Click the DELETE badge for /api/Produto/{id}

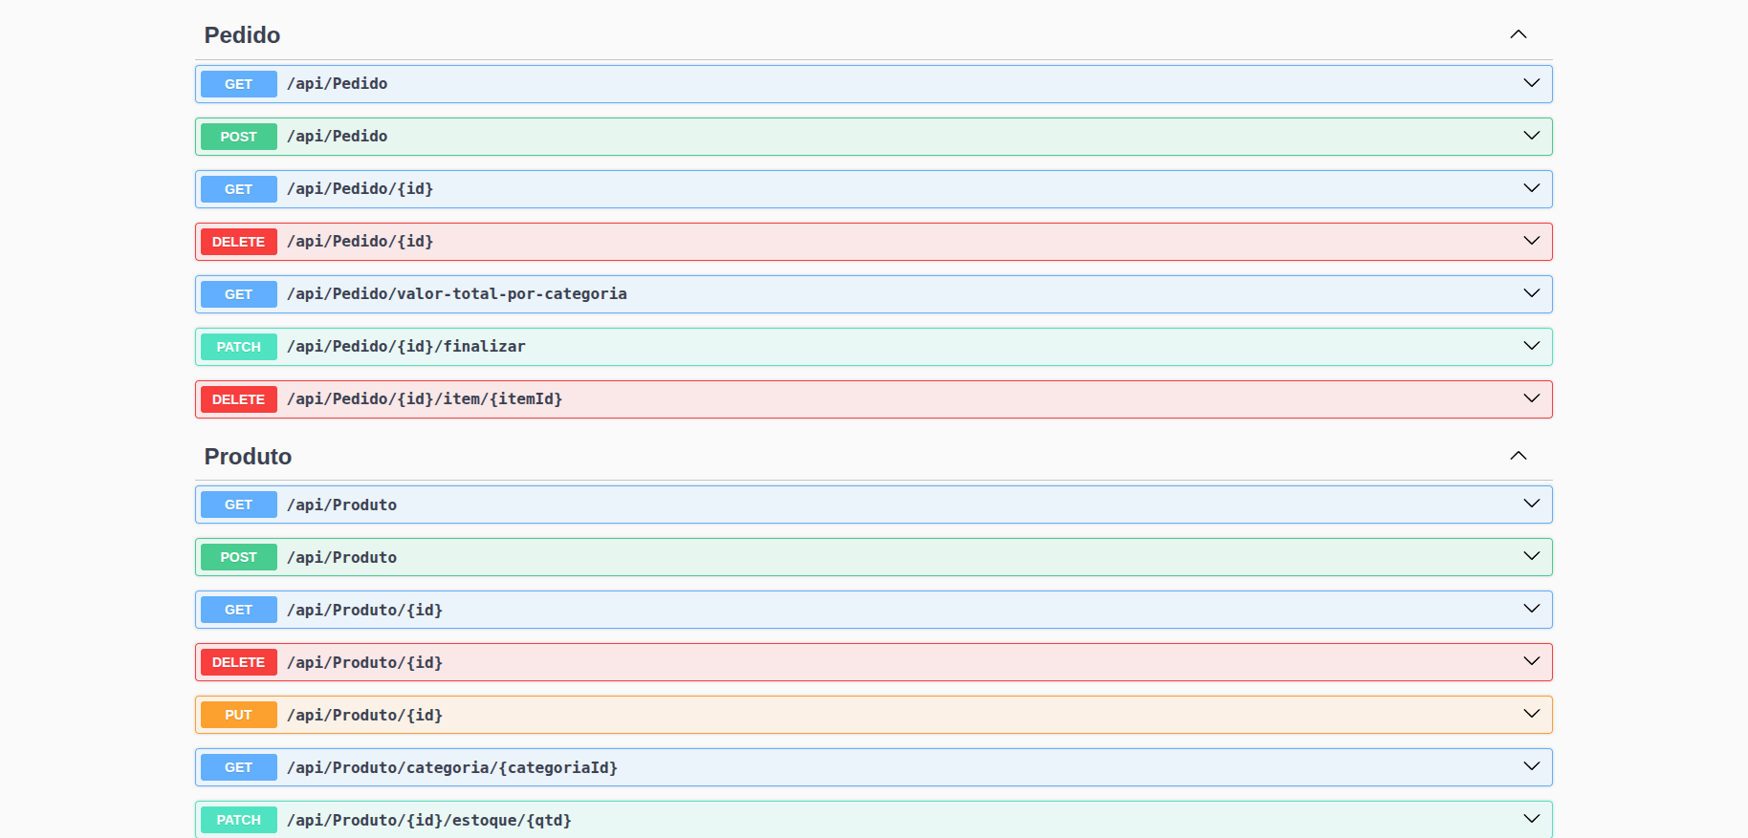238,662
